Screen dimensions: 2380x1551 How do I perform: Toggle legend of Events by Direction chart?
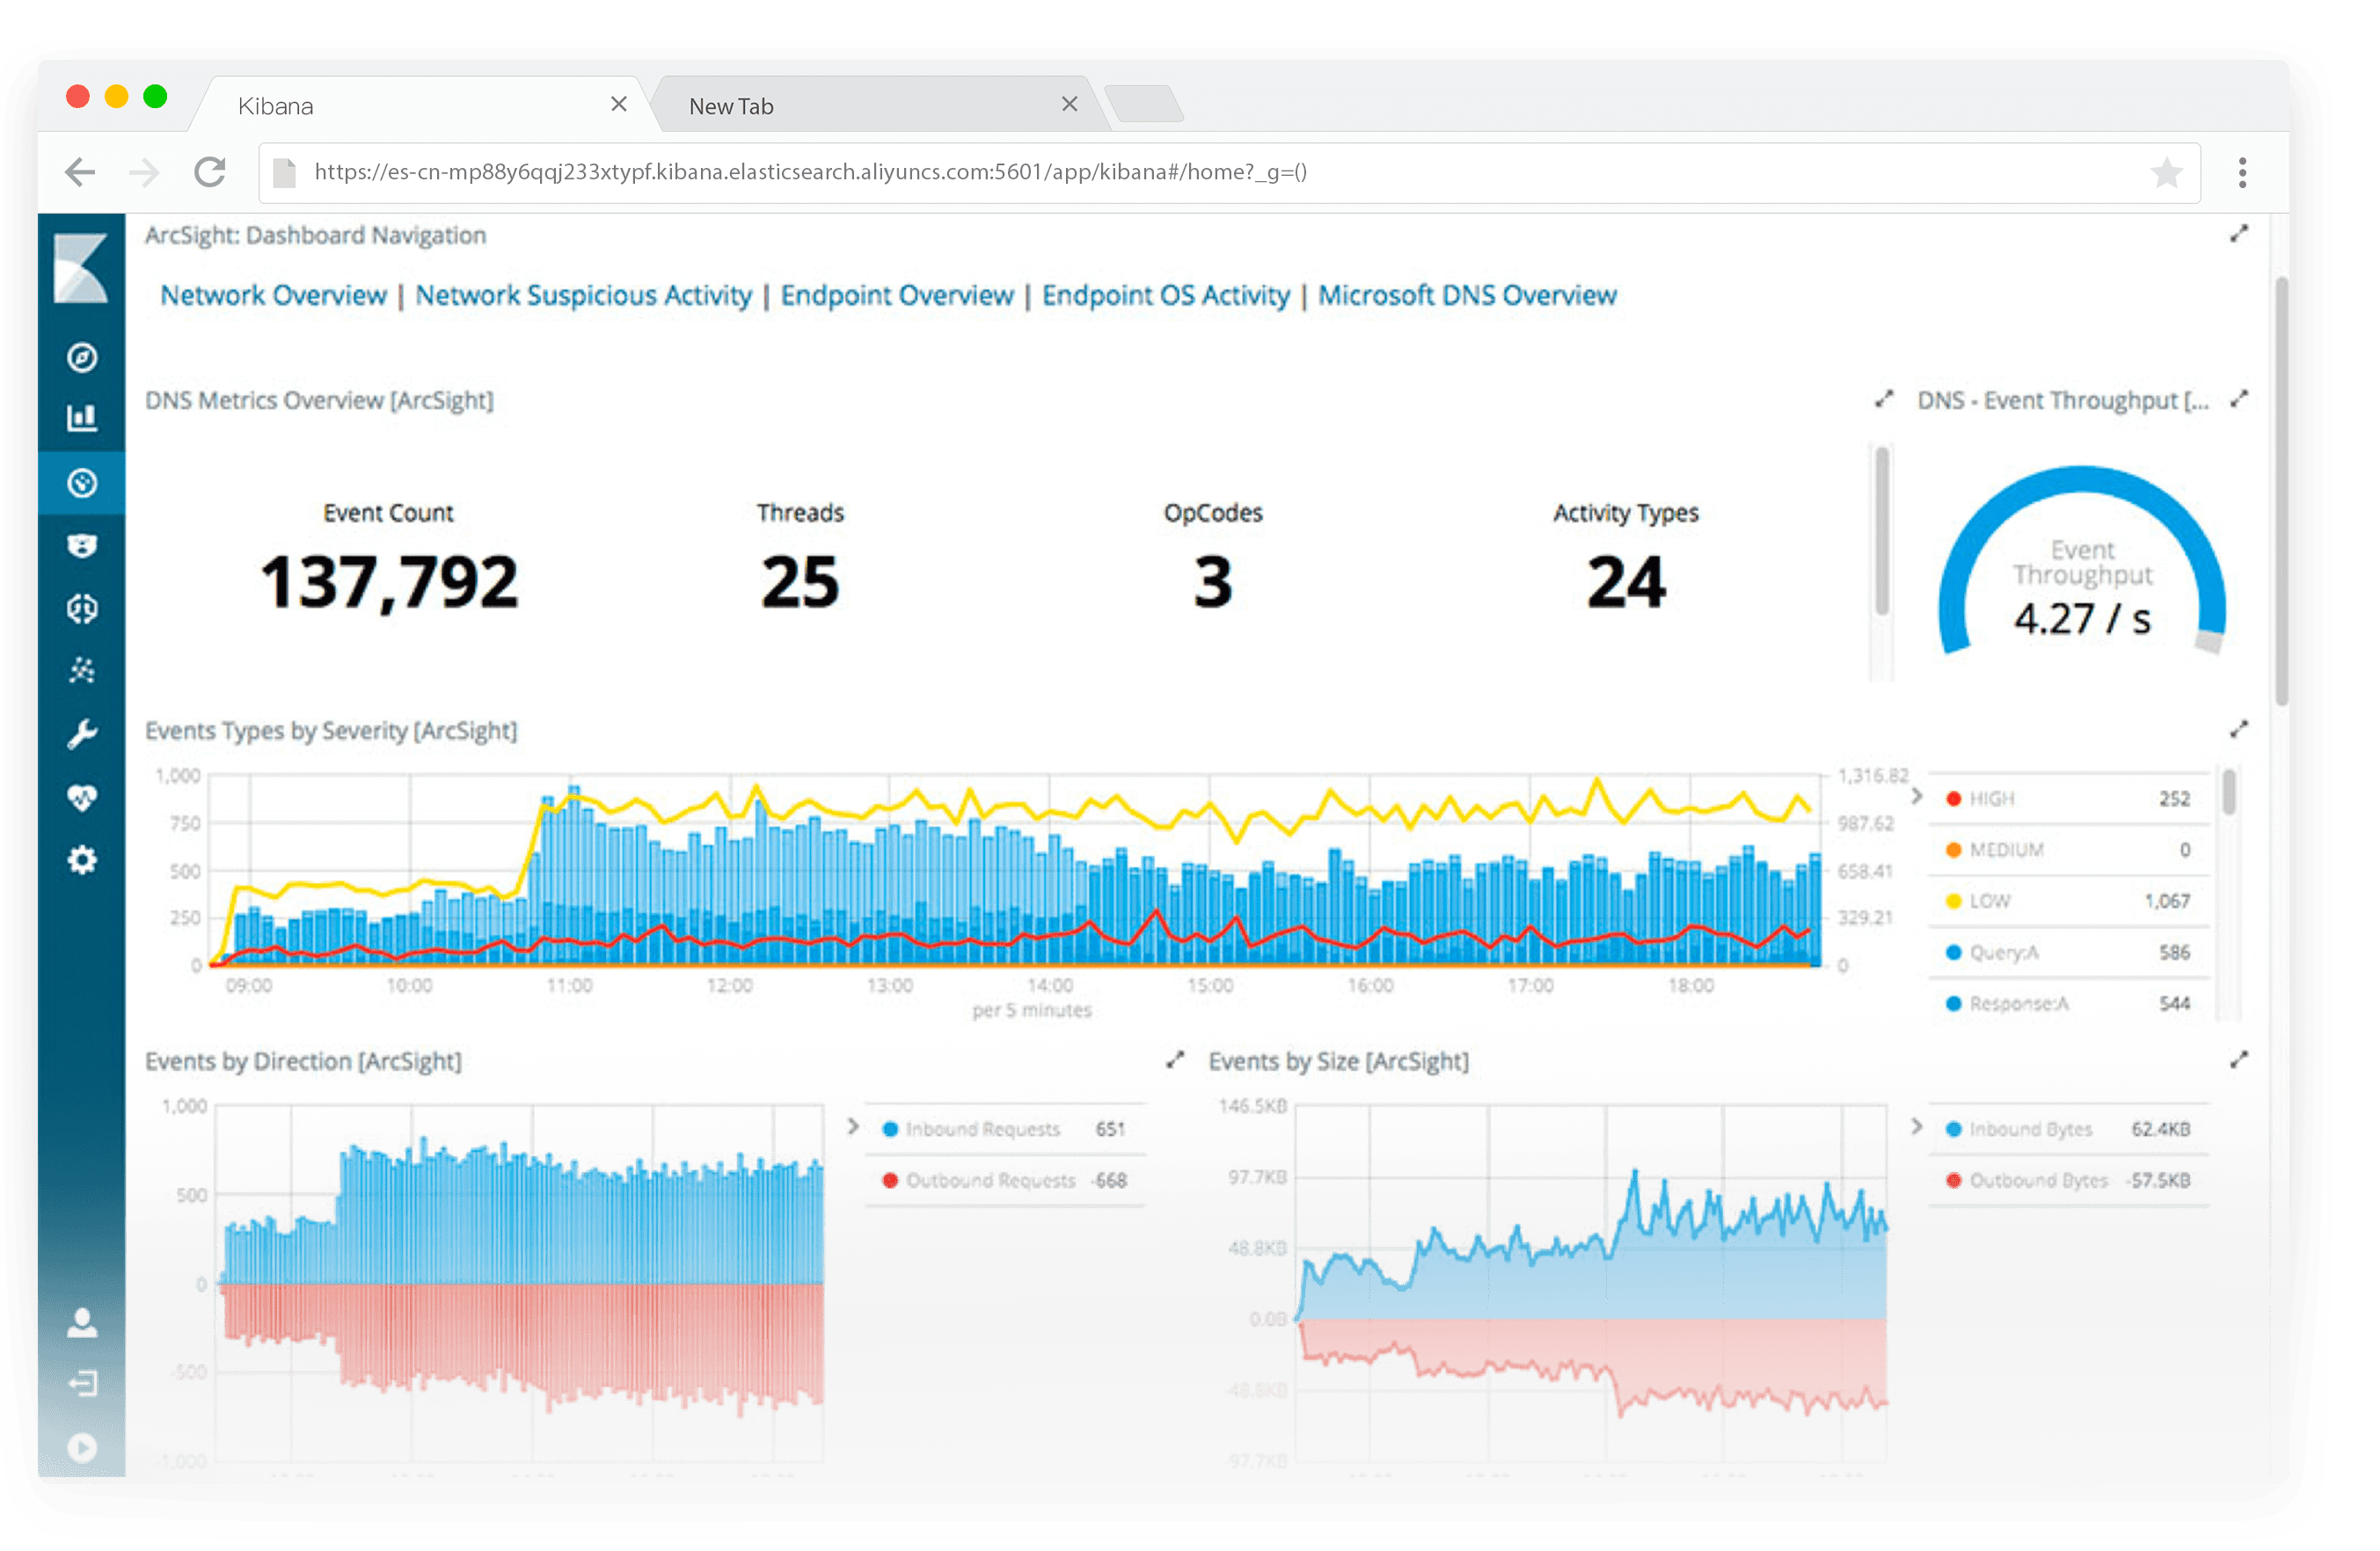pyautogui.click(x=852, y=1126)
